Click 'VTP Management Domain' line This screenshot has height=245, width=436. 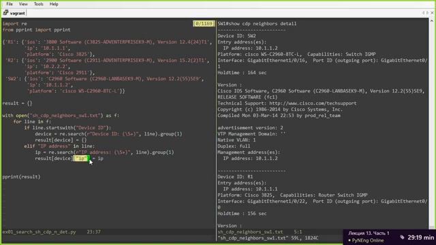(251, 133)
